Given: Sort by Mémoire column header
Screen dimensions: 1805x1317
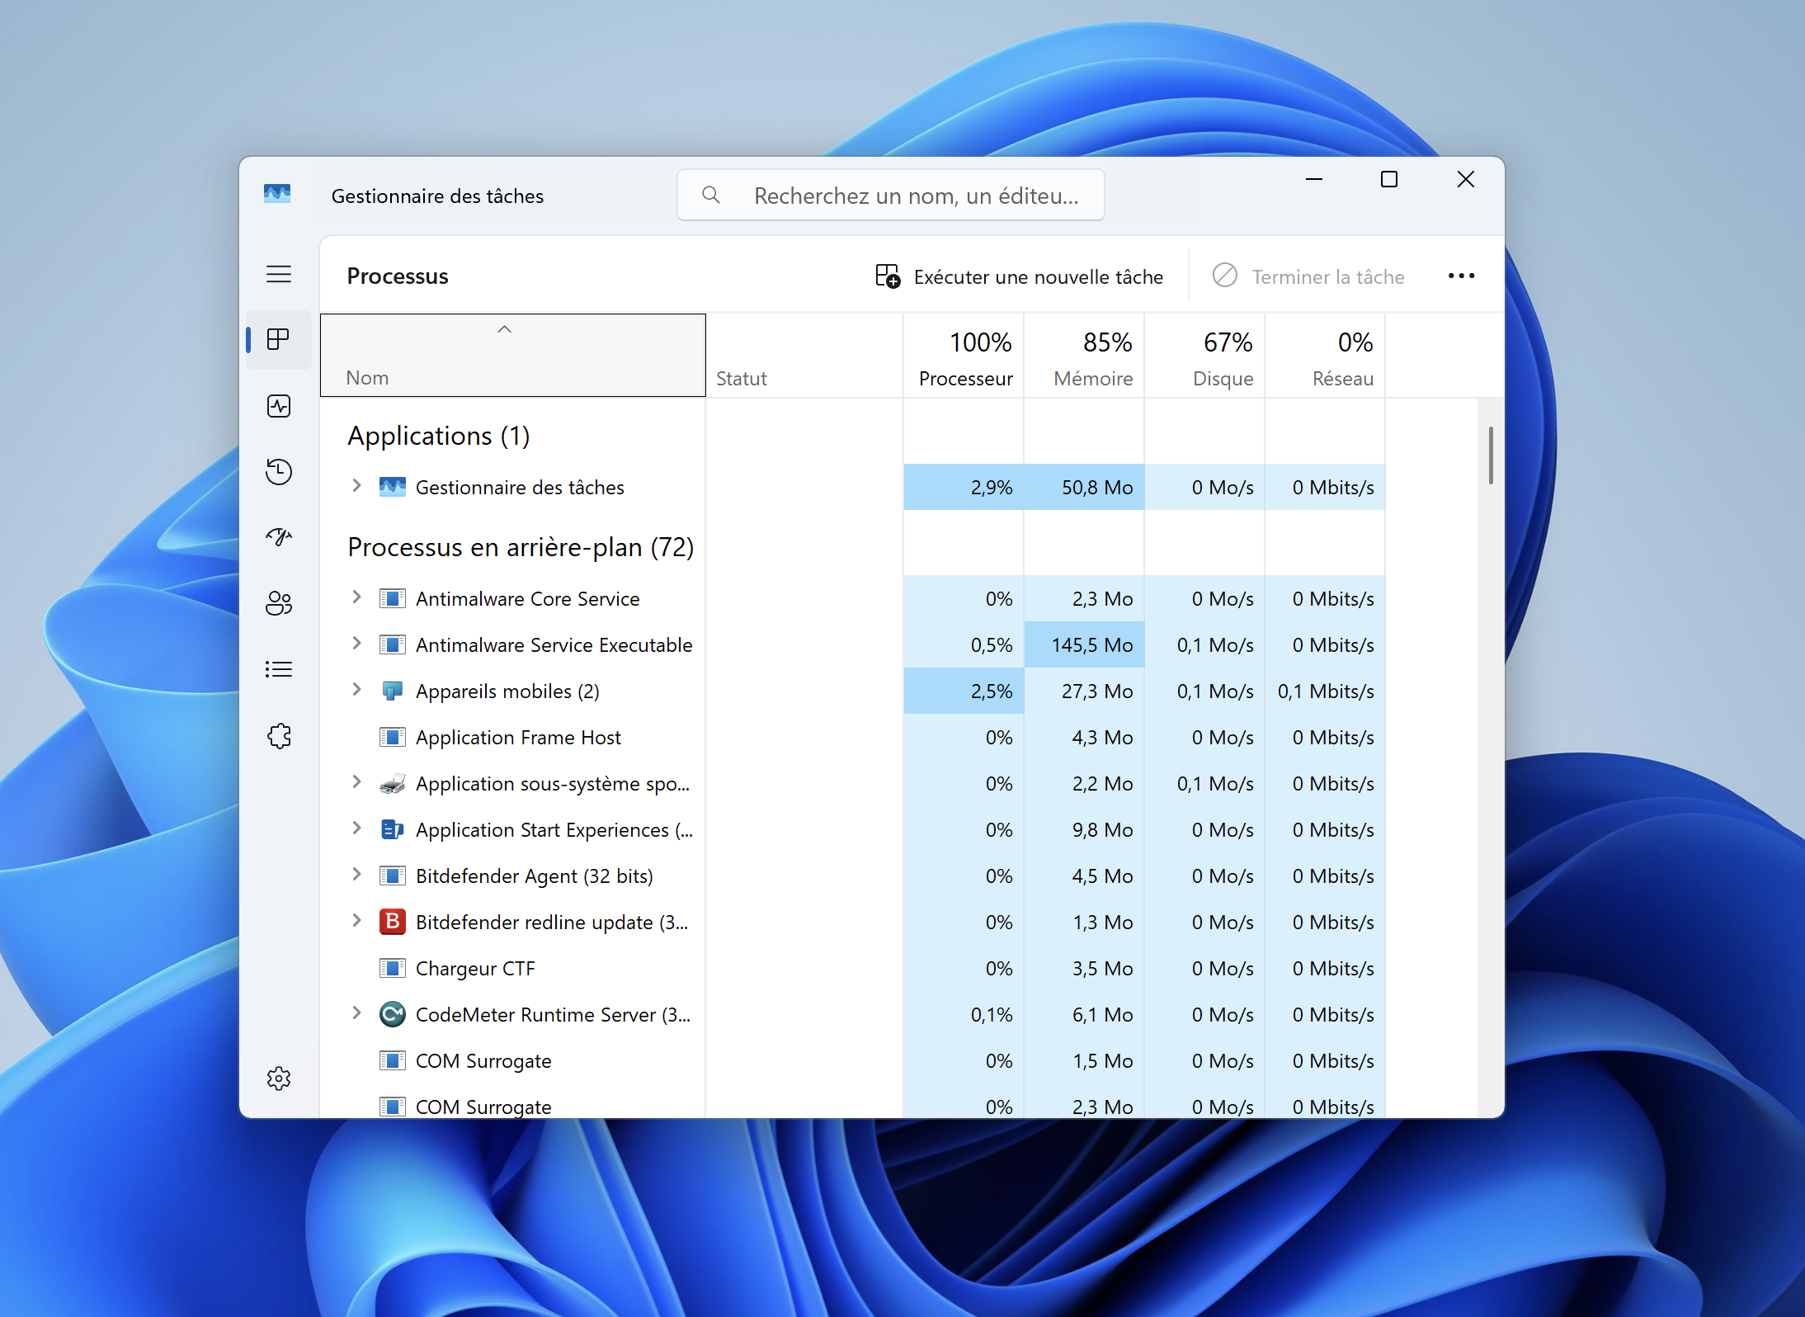Looking at the screenshot, I should coord(1084,355).
